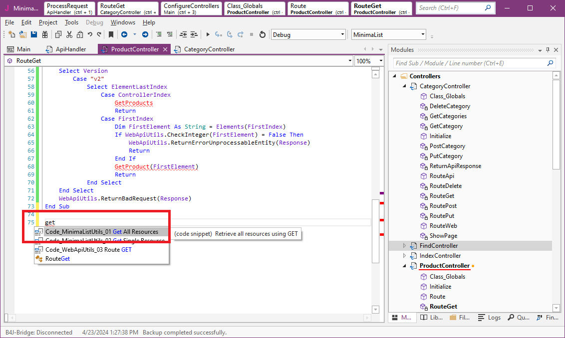Collapse the Controllers folder in tree

pyautogui.click(x=394, y=76)
